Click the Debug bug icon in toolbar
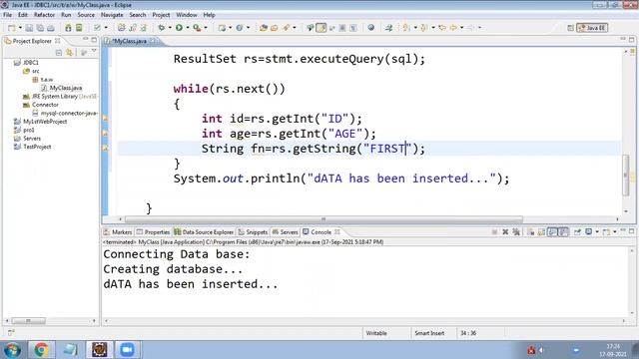639x359 pixels. 162,28
